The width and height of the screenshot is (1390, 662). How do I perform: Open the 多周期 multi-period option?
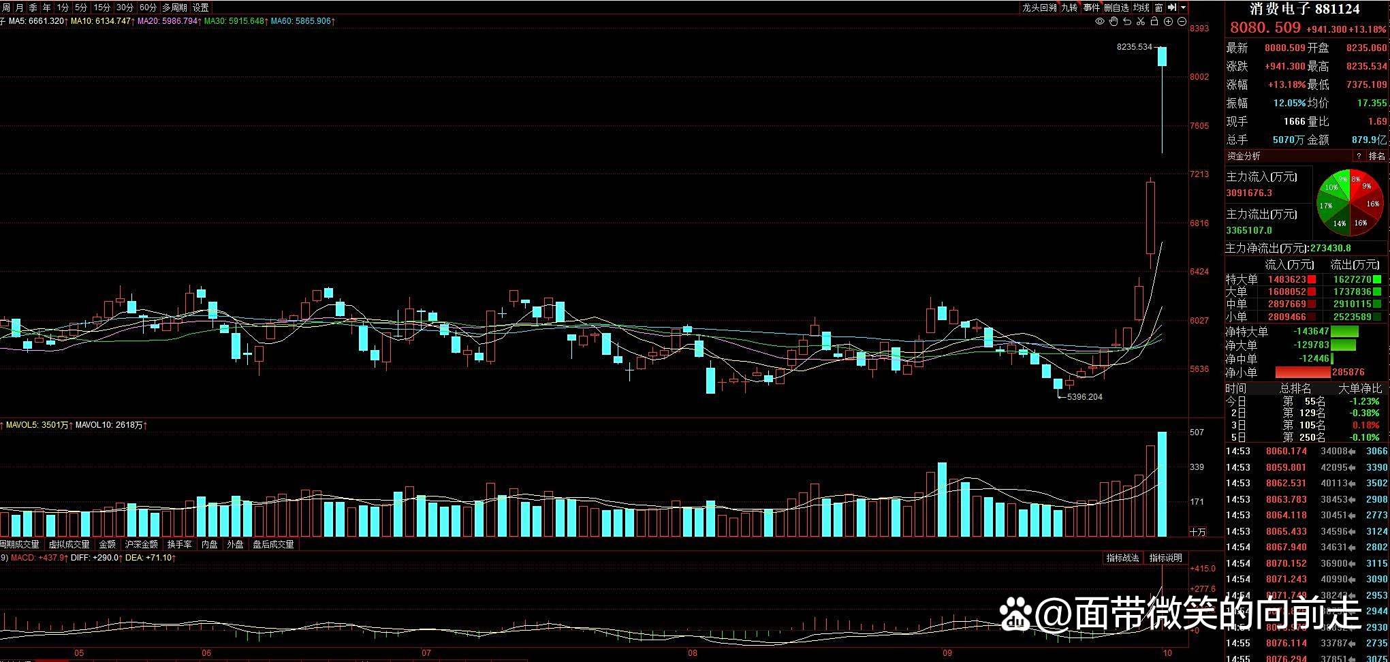[174, 7]
